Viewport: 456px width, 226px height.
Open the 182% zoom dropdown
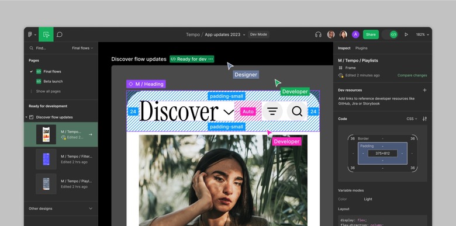click(423, 34)
